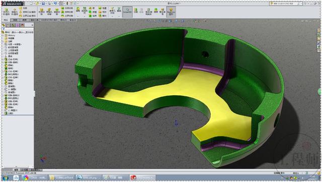Select the Mirror feature tool
Screen dimensions: 322x182
click(x=103, y=16)
